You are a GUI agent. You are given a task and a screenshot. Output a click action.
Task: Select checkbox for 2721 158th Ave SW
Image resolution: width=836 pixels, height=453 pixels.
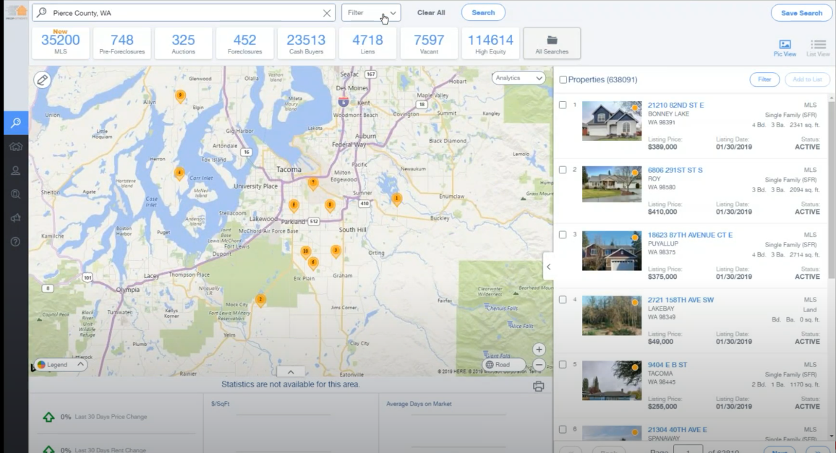pyautogui.click(x=563, y=300)
